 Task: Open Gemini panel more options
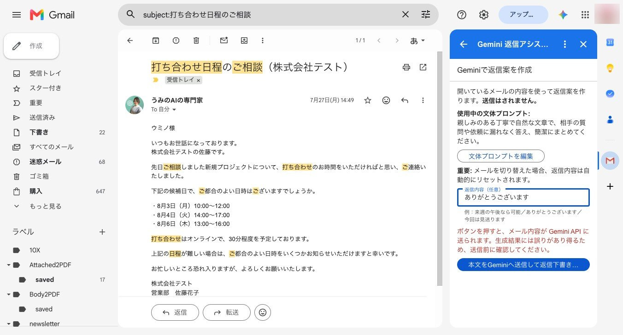tap(565, 44)
